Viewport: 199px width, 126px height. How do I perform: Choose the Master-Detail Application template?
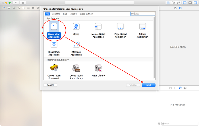(x=98, y=30)
